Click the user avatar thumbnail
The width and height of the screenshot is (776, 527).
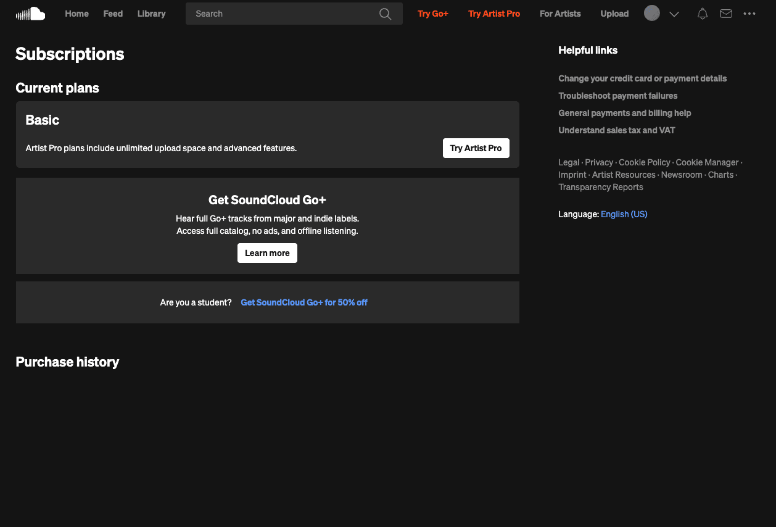pos(652,13)
